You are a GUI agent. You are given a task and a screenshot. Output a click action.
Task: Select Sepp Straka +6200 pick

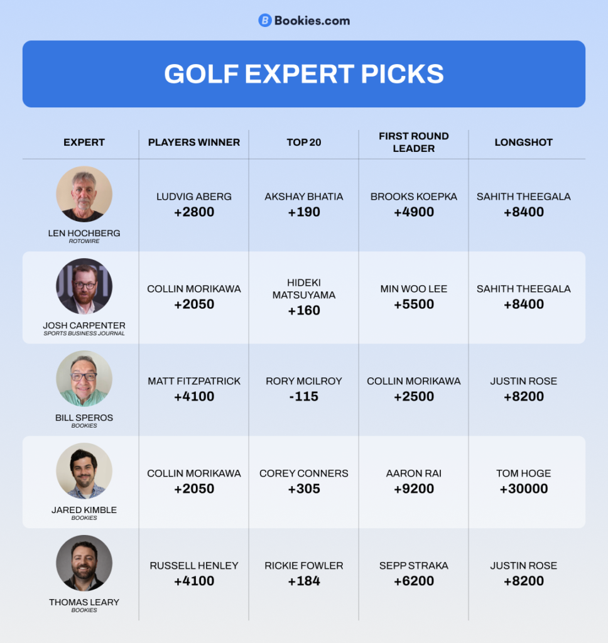click(414, 574)
